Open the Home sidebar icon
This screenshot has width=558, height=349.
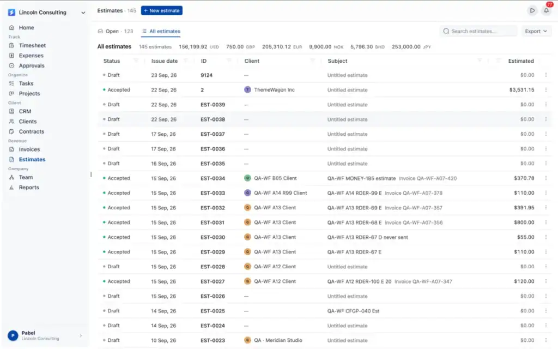pyautogui.click(x=12, y=27)
